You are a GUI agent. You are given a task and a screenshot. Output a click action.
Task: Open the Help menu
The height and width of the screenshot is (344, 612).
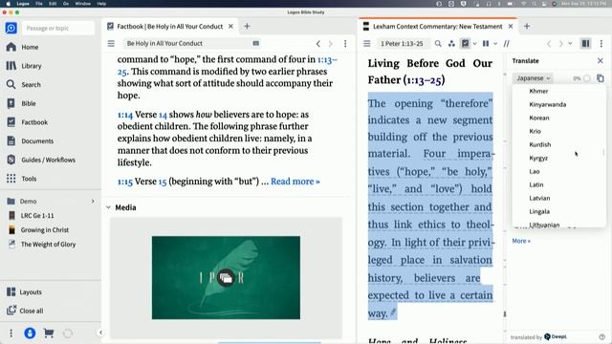pos(101,4)
